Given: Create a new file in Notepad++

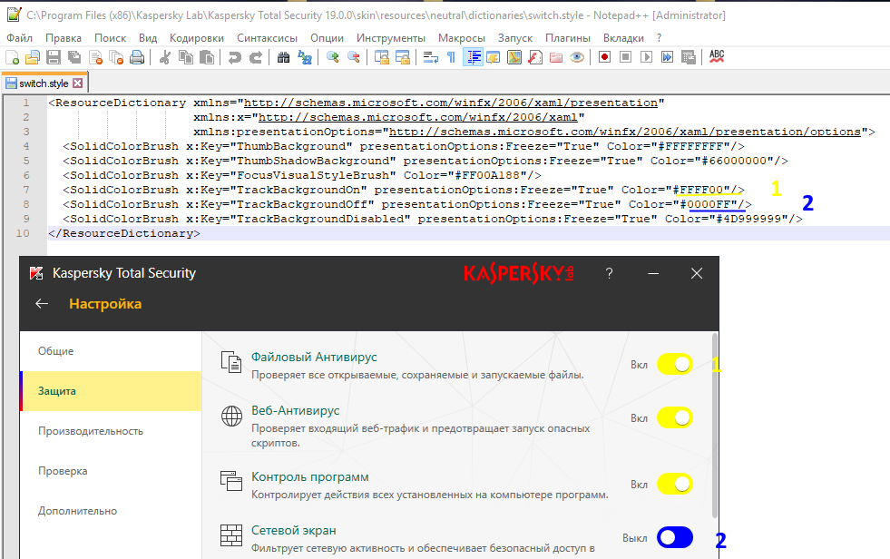Looking at the screenshot, I should click(x=13, y=57).
